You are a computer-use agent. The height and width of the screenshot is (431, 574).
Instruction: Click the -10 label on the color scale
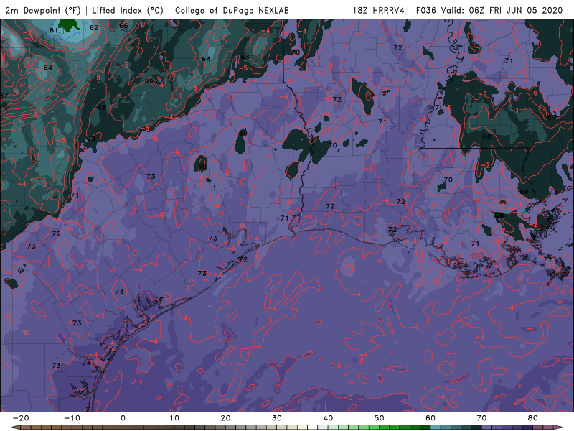point(72,418)
